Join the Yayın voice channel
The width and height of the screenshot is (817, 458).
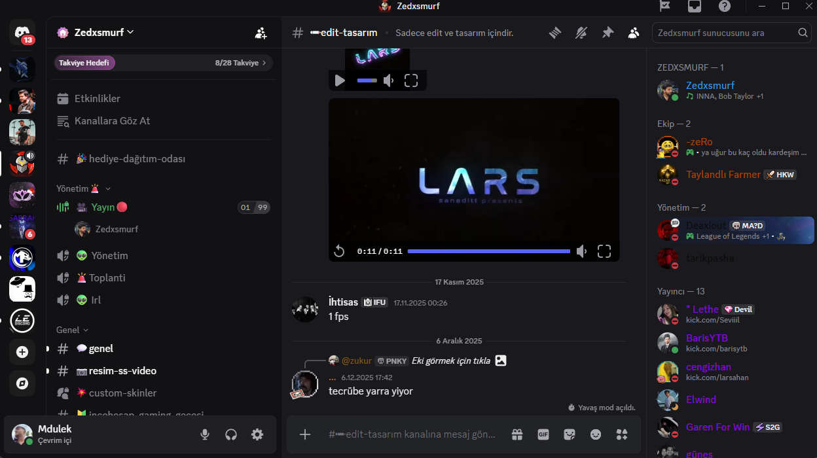[164, 207]
